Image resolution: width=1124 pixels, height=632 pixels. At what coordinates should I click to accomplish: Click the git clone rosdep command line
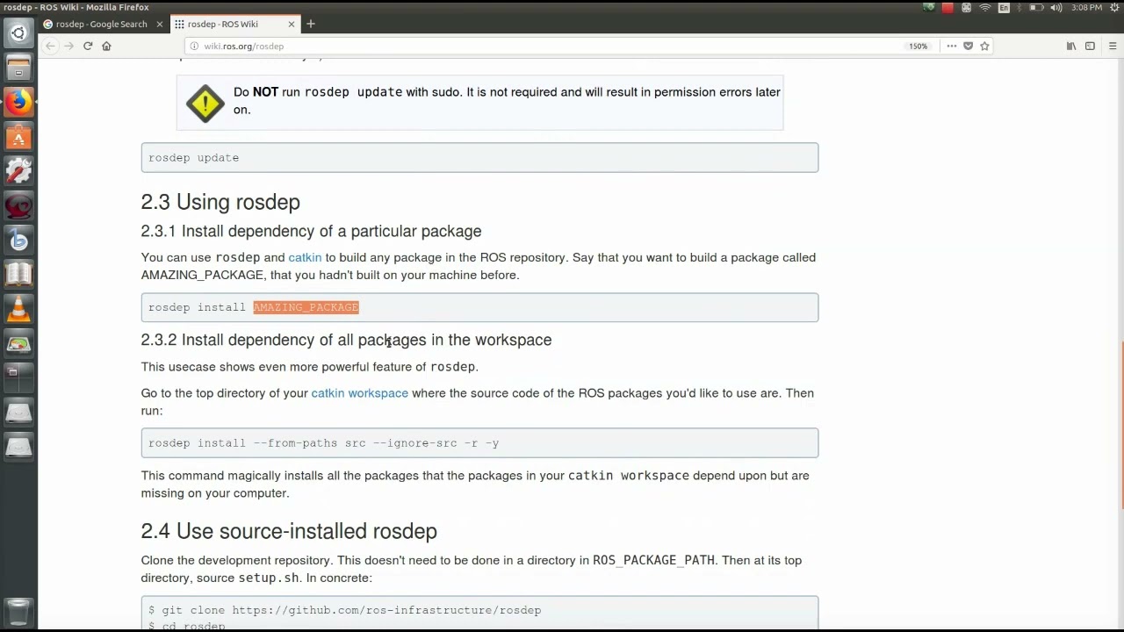point(344,610)
